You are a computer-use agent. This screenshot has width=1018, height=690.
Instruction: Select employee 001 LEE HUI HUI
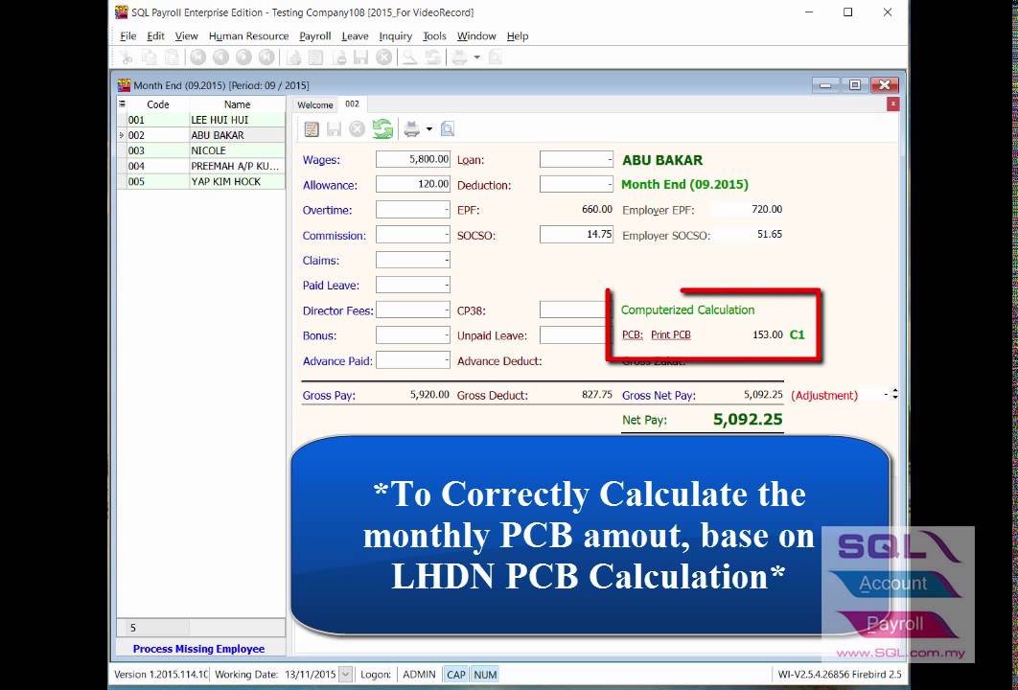coord(200,120)
